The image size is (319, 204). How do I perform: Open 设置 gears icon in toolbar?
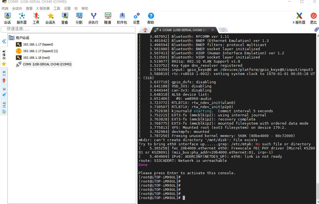(136, 18)
